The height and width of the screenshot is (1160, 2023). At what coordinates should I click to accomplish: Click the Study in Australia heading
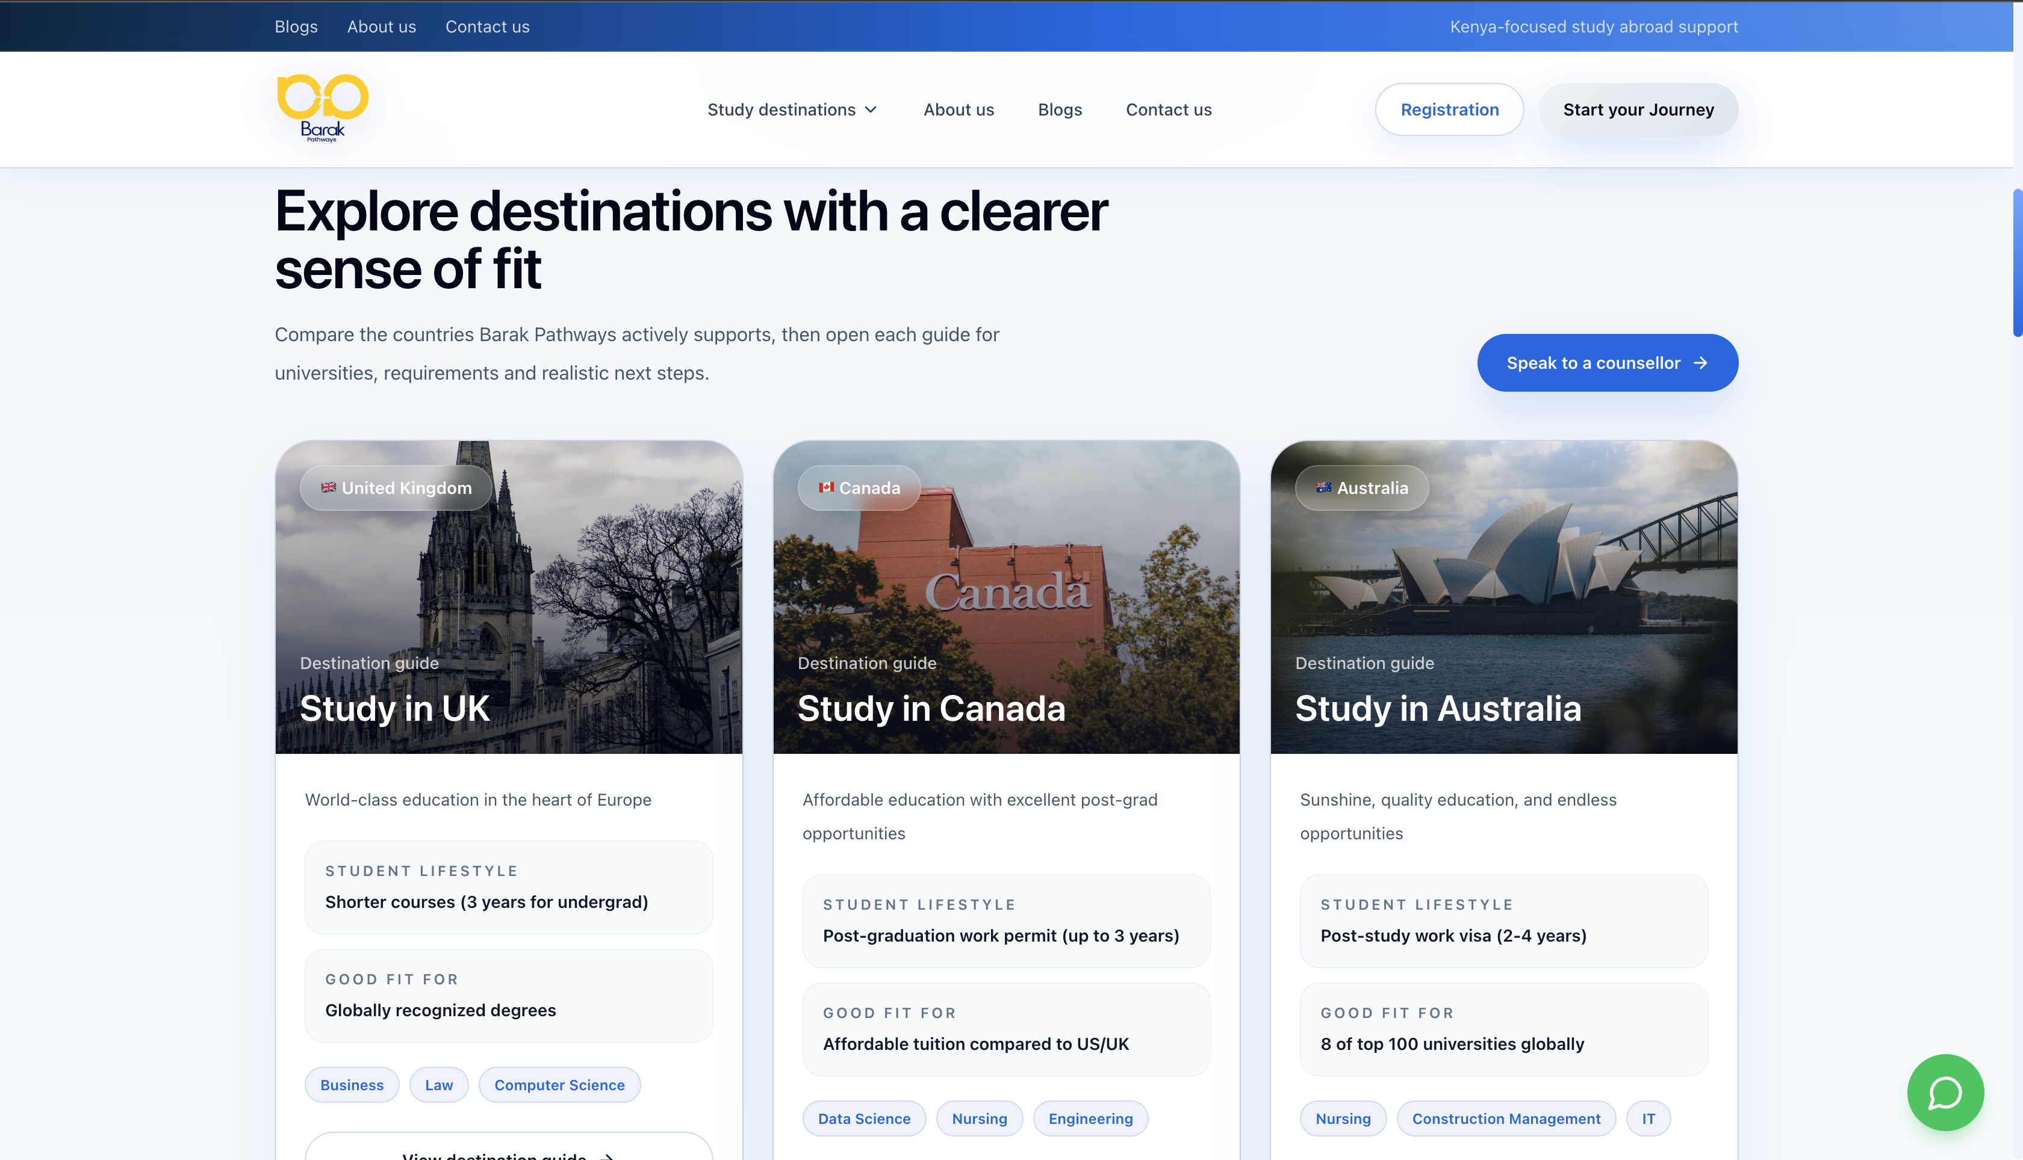1438,708
